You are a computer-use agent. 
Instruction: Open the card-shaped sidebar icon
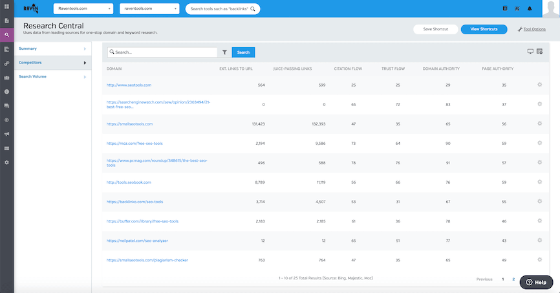pyautogui.click(x=6, y=148)
